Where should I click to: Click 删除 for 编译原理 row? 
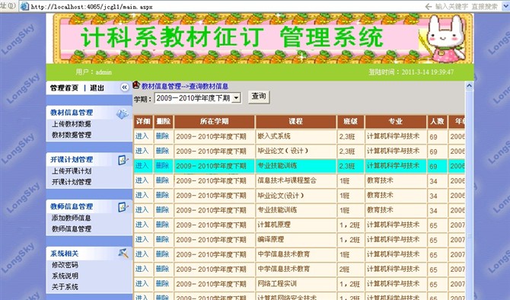point(162,239)
